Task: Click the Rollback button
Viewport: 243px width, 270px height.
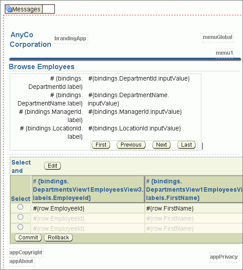Action: (58, 238)
